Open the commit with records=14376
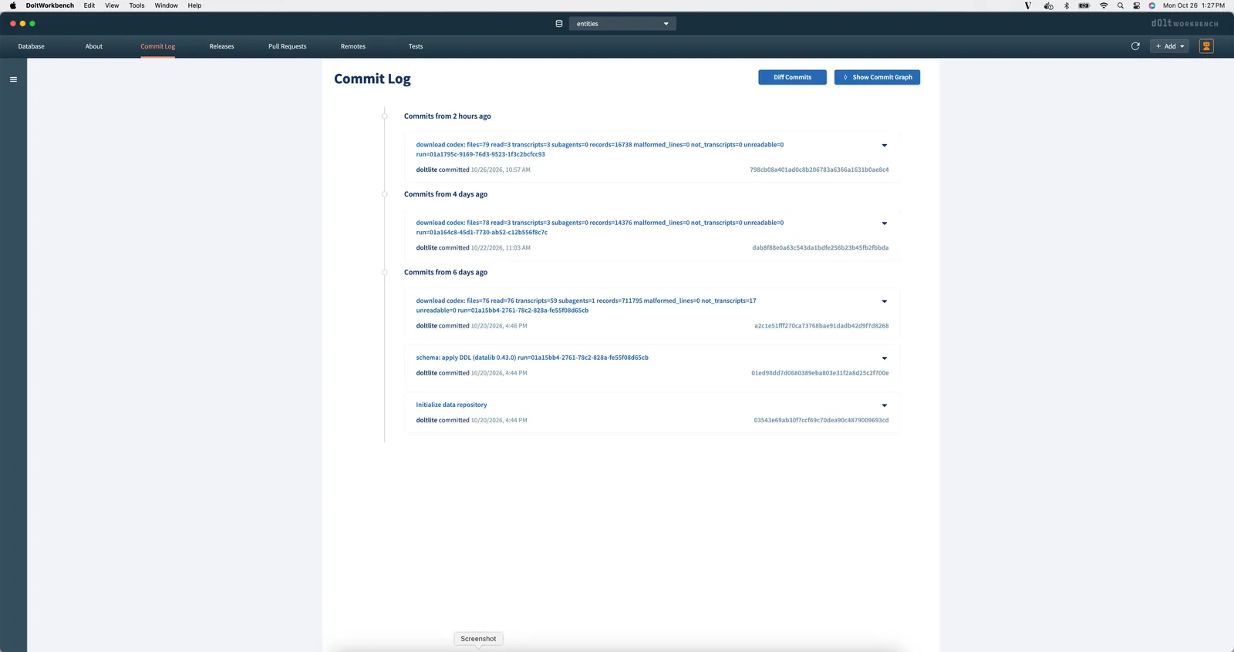This screenshot has width=1234, height=652. 600,227
